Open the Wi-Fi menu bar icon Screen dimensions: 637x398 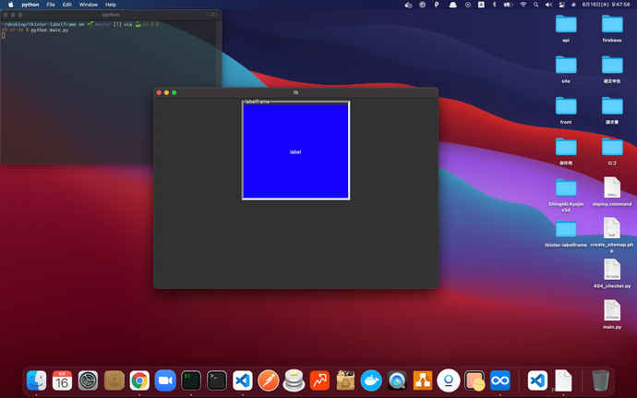point(523,5)
